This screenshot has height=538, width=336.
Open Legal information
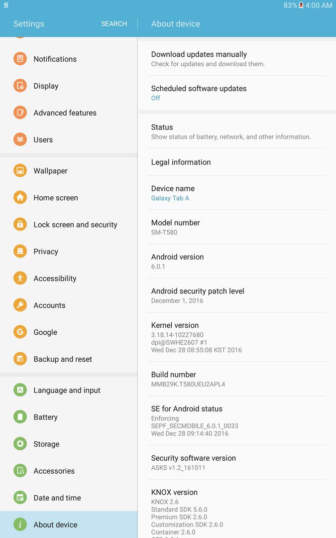point(236,162)
